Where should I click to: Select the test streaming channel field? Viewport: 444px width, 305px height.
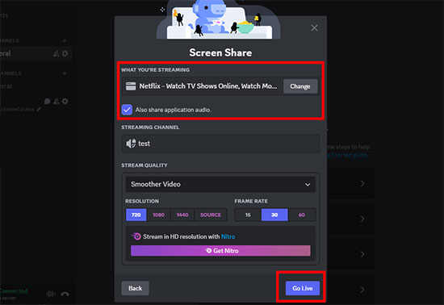pyautogui.click(x=220, y=144)
